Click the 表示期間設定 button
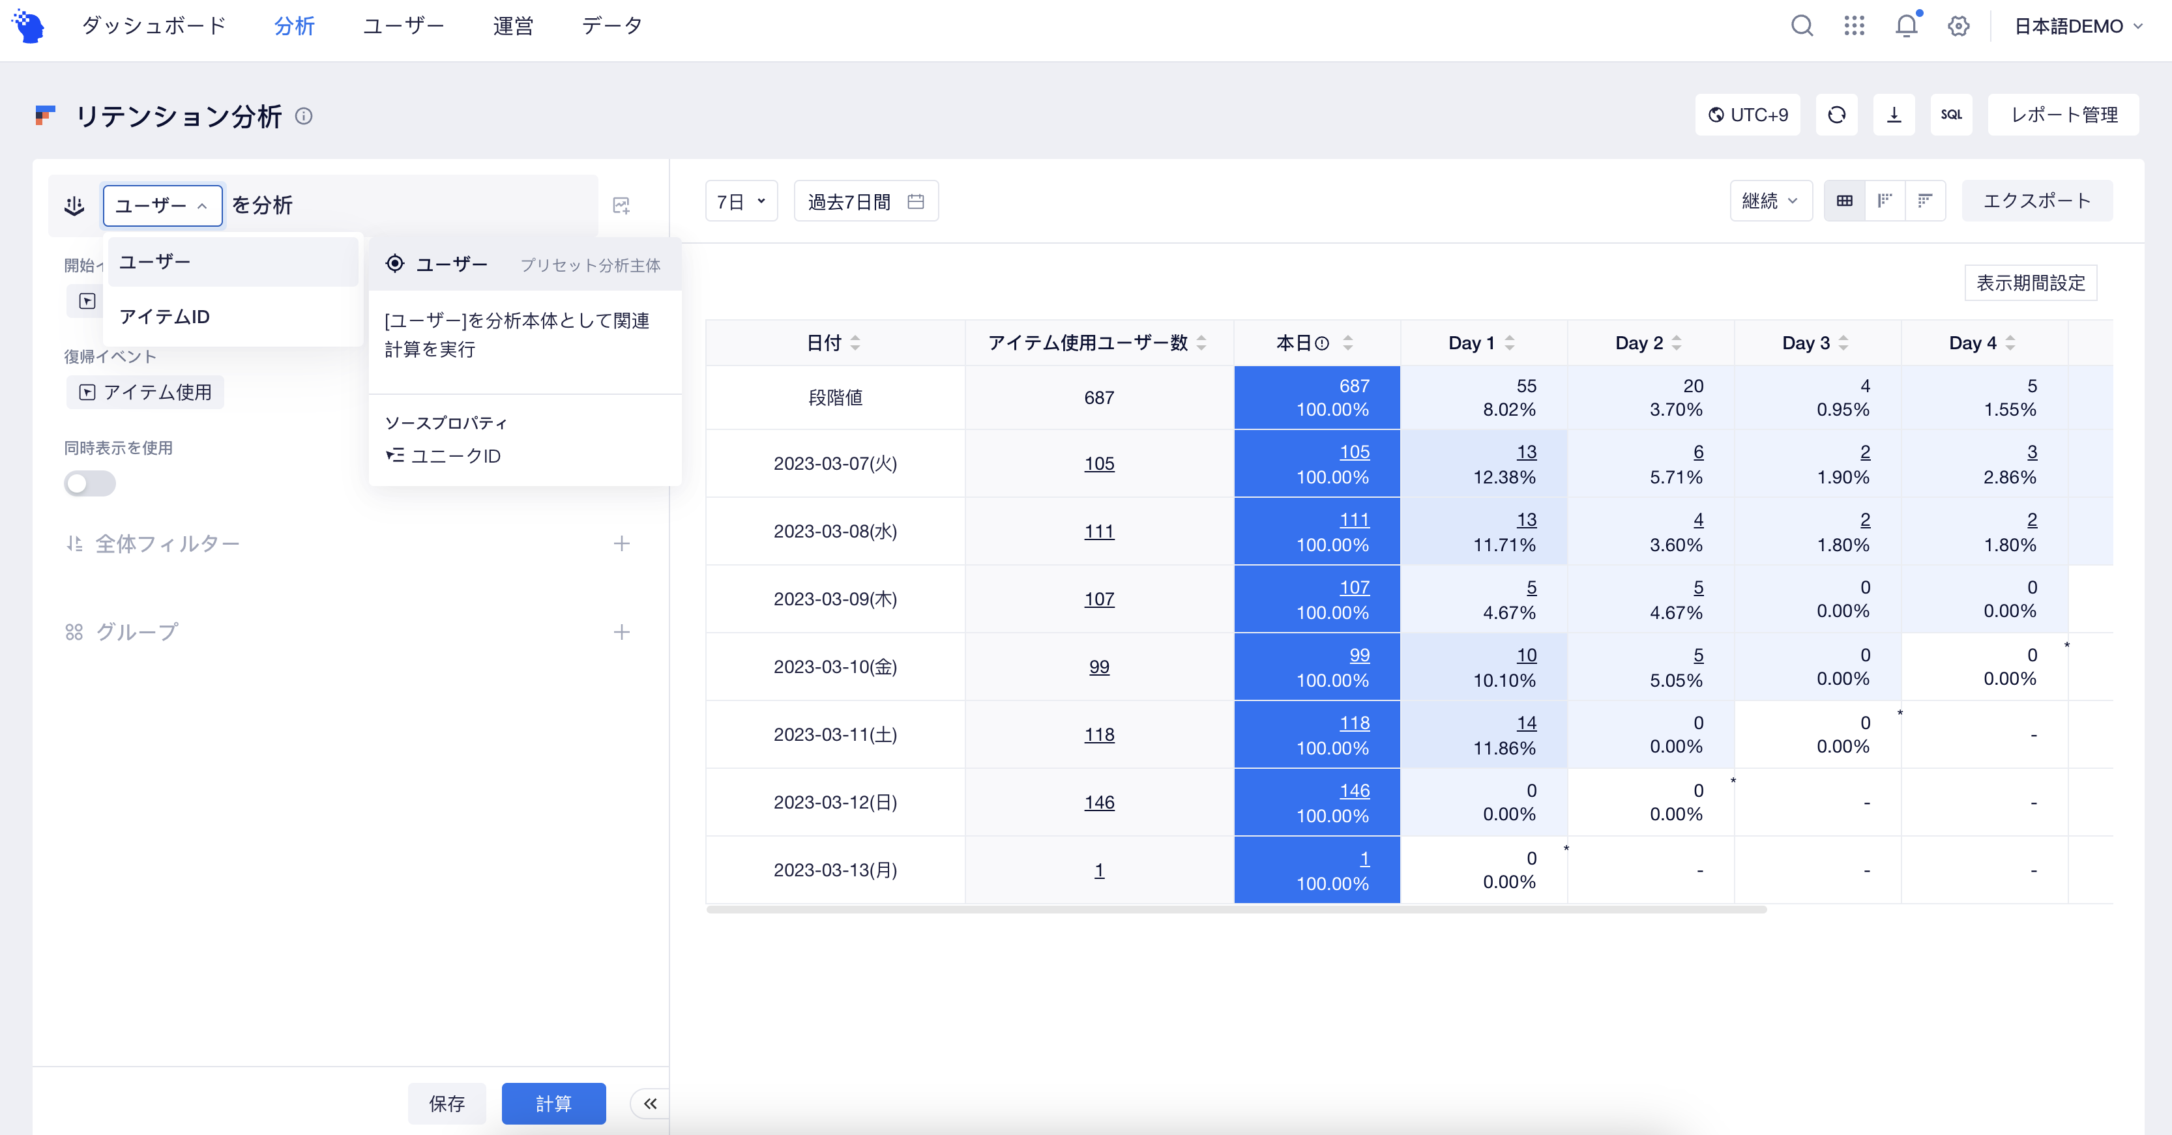The image size is (2172, 1135). tap(2031, 283)
